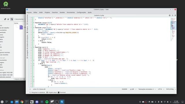Screen dimensions: 185x104
Task: Click the round icon beside the split view icon
Action: (x=170, y=15)
